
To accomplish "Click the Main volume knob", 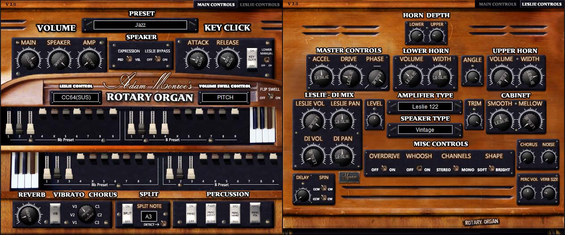I will pos(29,60).
